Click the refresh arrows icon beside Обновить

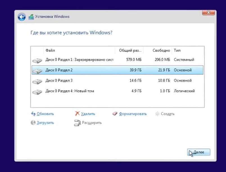click(x=33, y=114)
